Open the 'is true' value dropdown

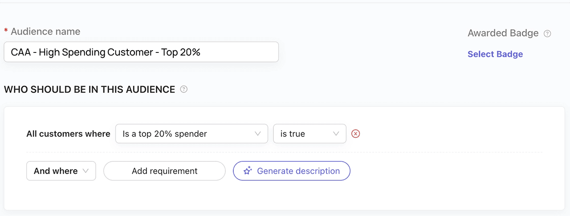309,134
